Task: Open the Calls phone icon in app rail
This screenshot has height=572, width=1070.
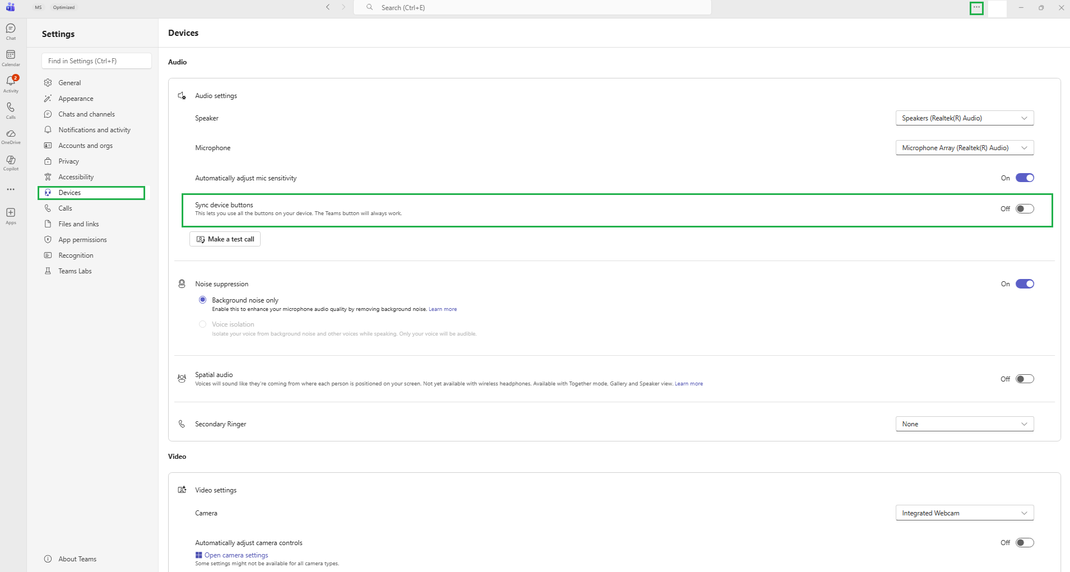Action: click(11, 110)
